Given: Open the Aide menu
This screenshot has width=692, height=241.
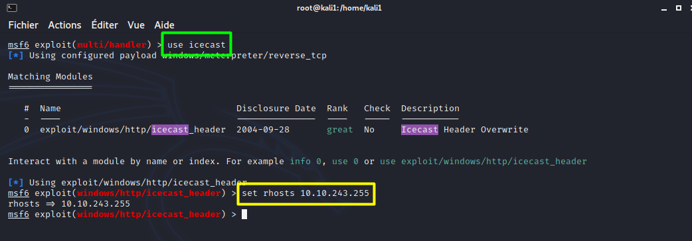Looking at the screenshot, I should point(164,25).
